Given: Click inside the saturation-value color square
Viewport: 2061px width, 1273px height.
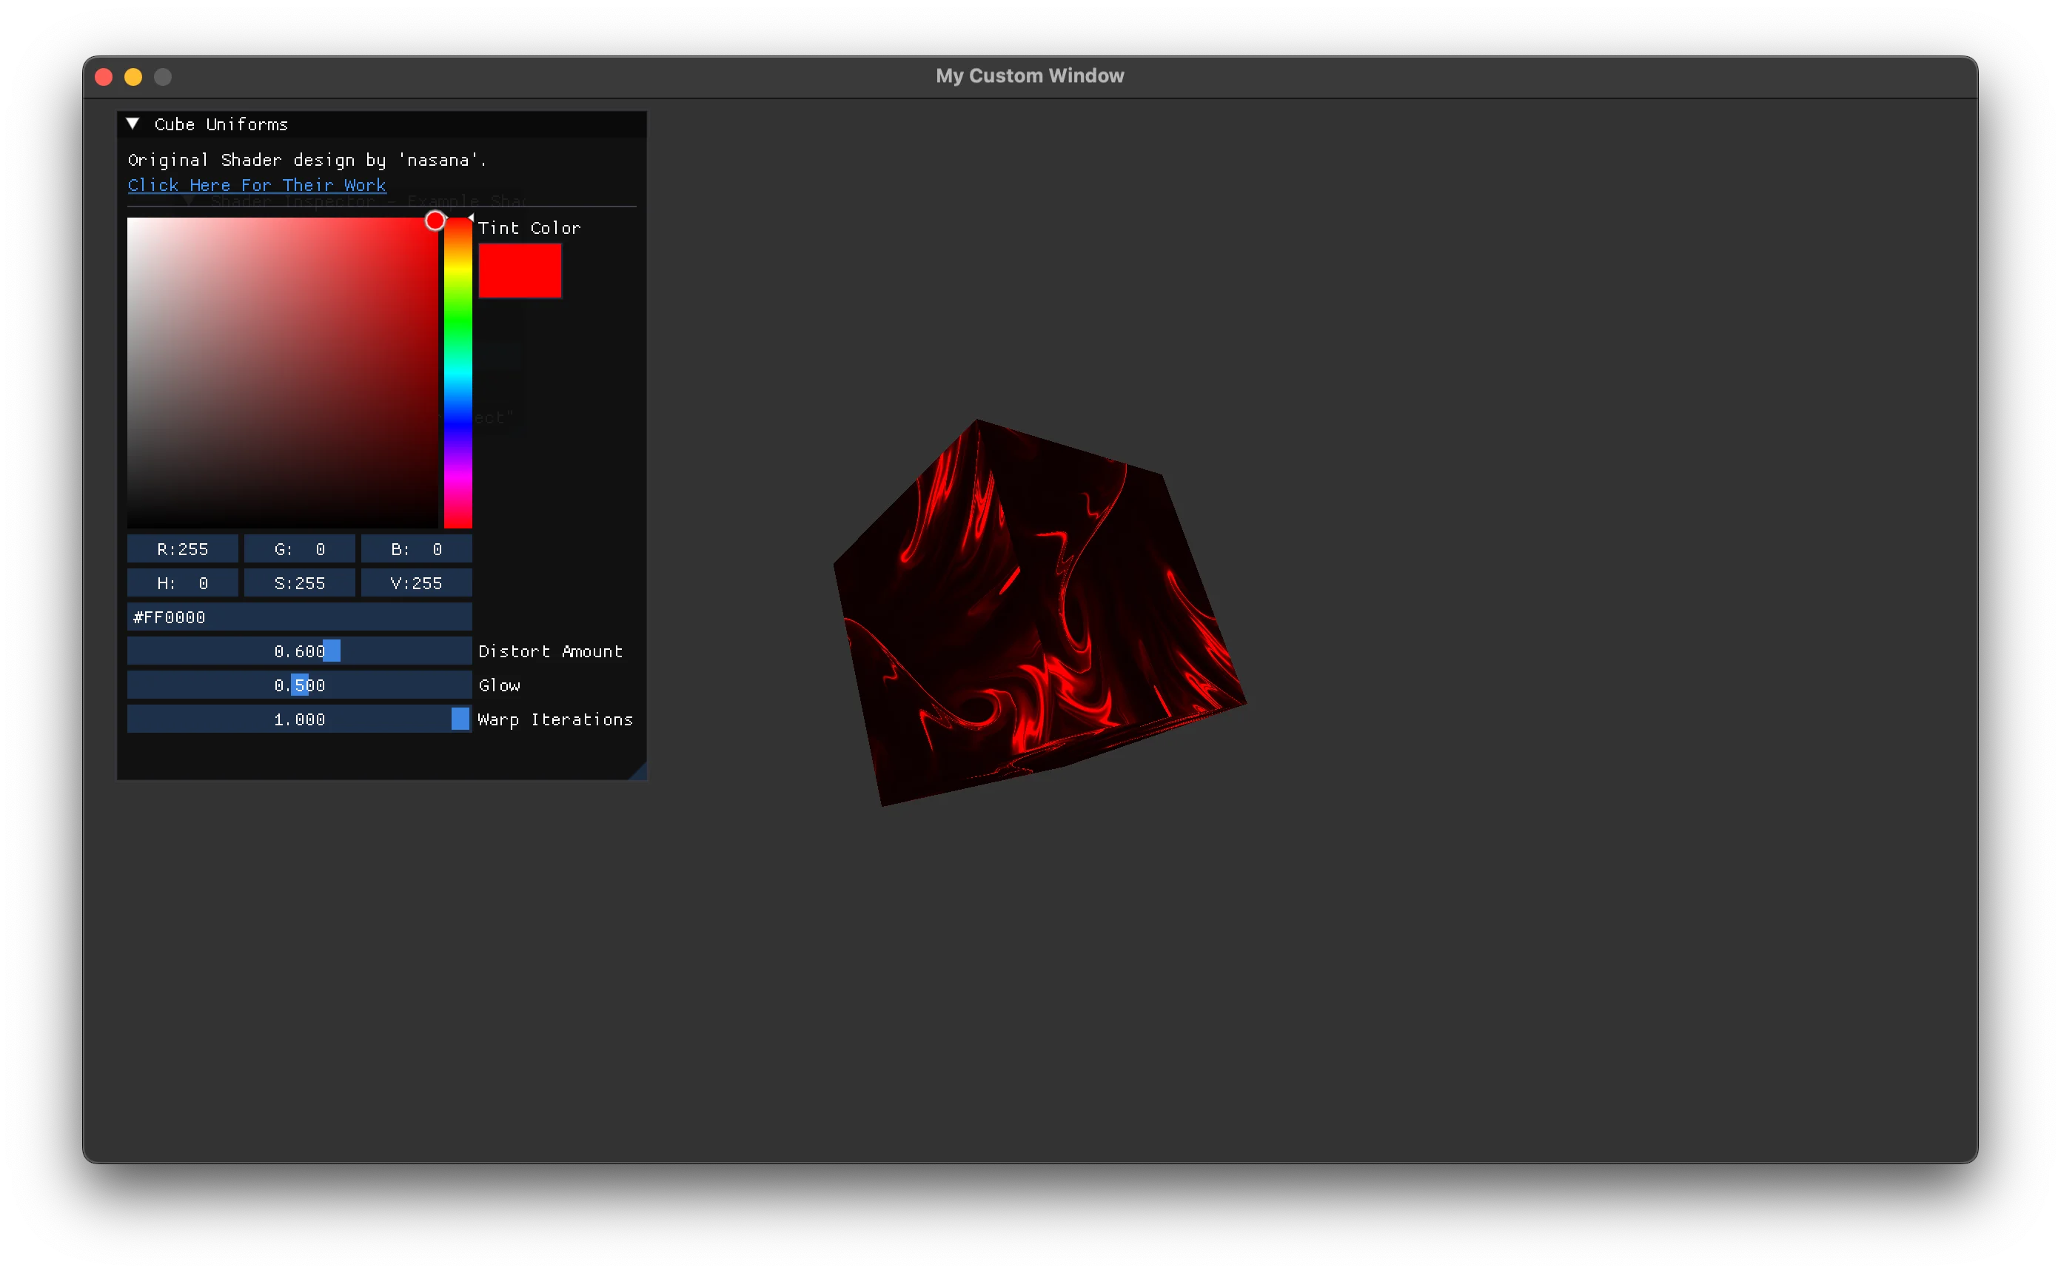Looking at the screenshot, I should (283, 373).
